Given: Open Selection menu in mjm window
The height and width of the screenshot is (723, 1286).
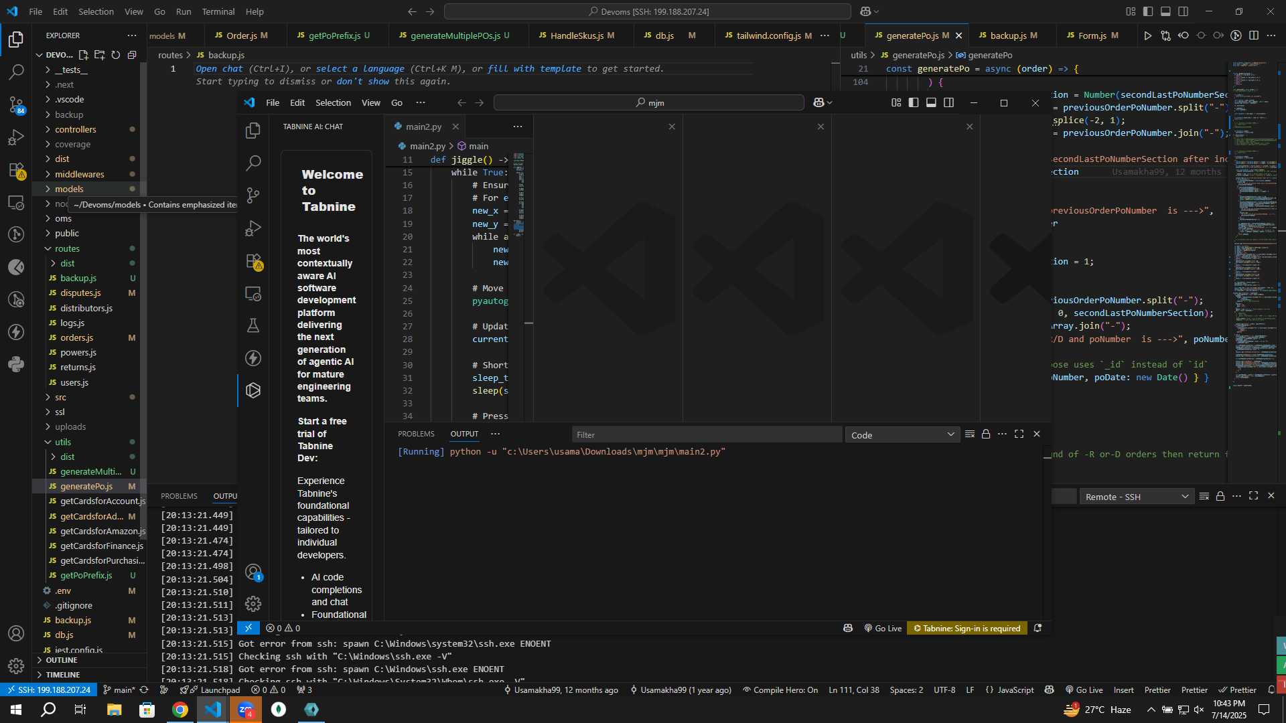Looking at the screenshot, I should 333,102.
